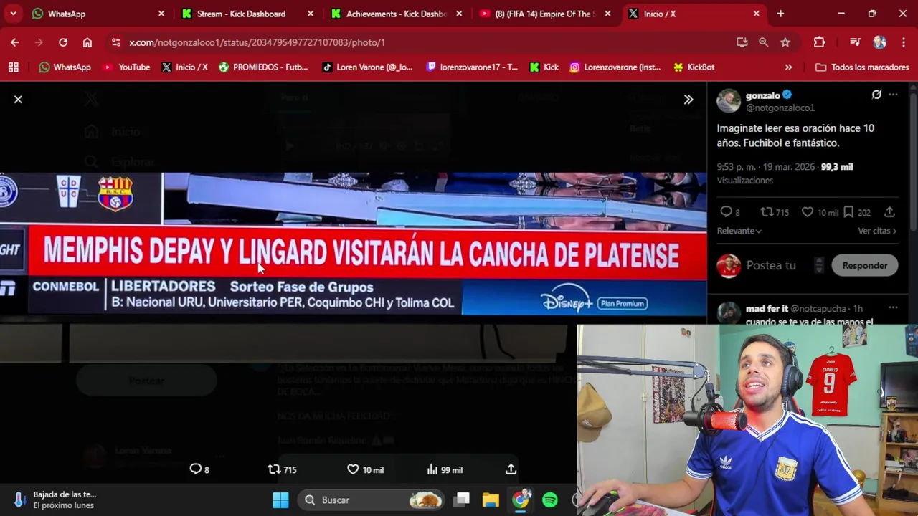Screen dimensions: 918x516
Task: Open more options on mad fer it's reply
Action: (x=893, y=308)
